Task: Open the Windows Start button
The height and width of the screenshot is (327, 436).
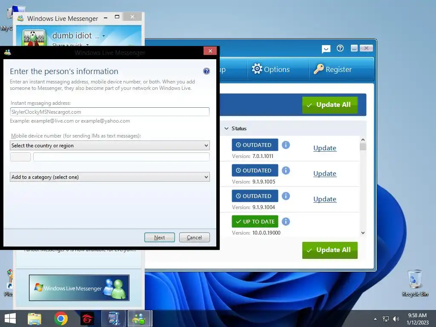Action: 10,318
